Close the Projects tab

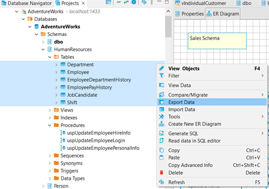tap(83, 3)
